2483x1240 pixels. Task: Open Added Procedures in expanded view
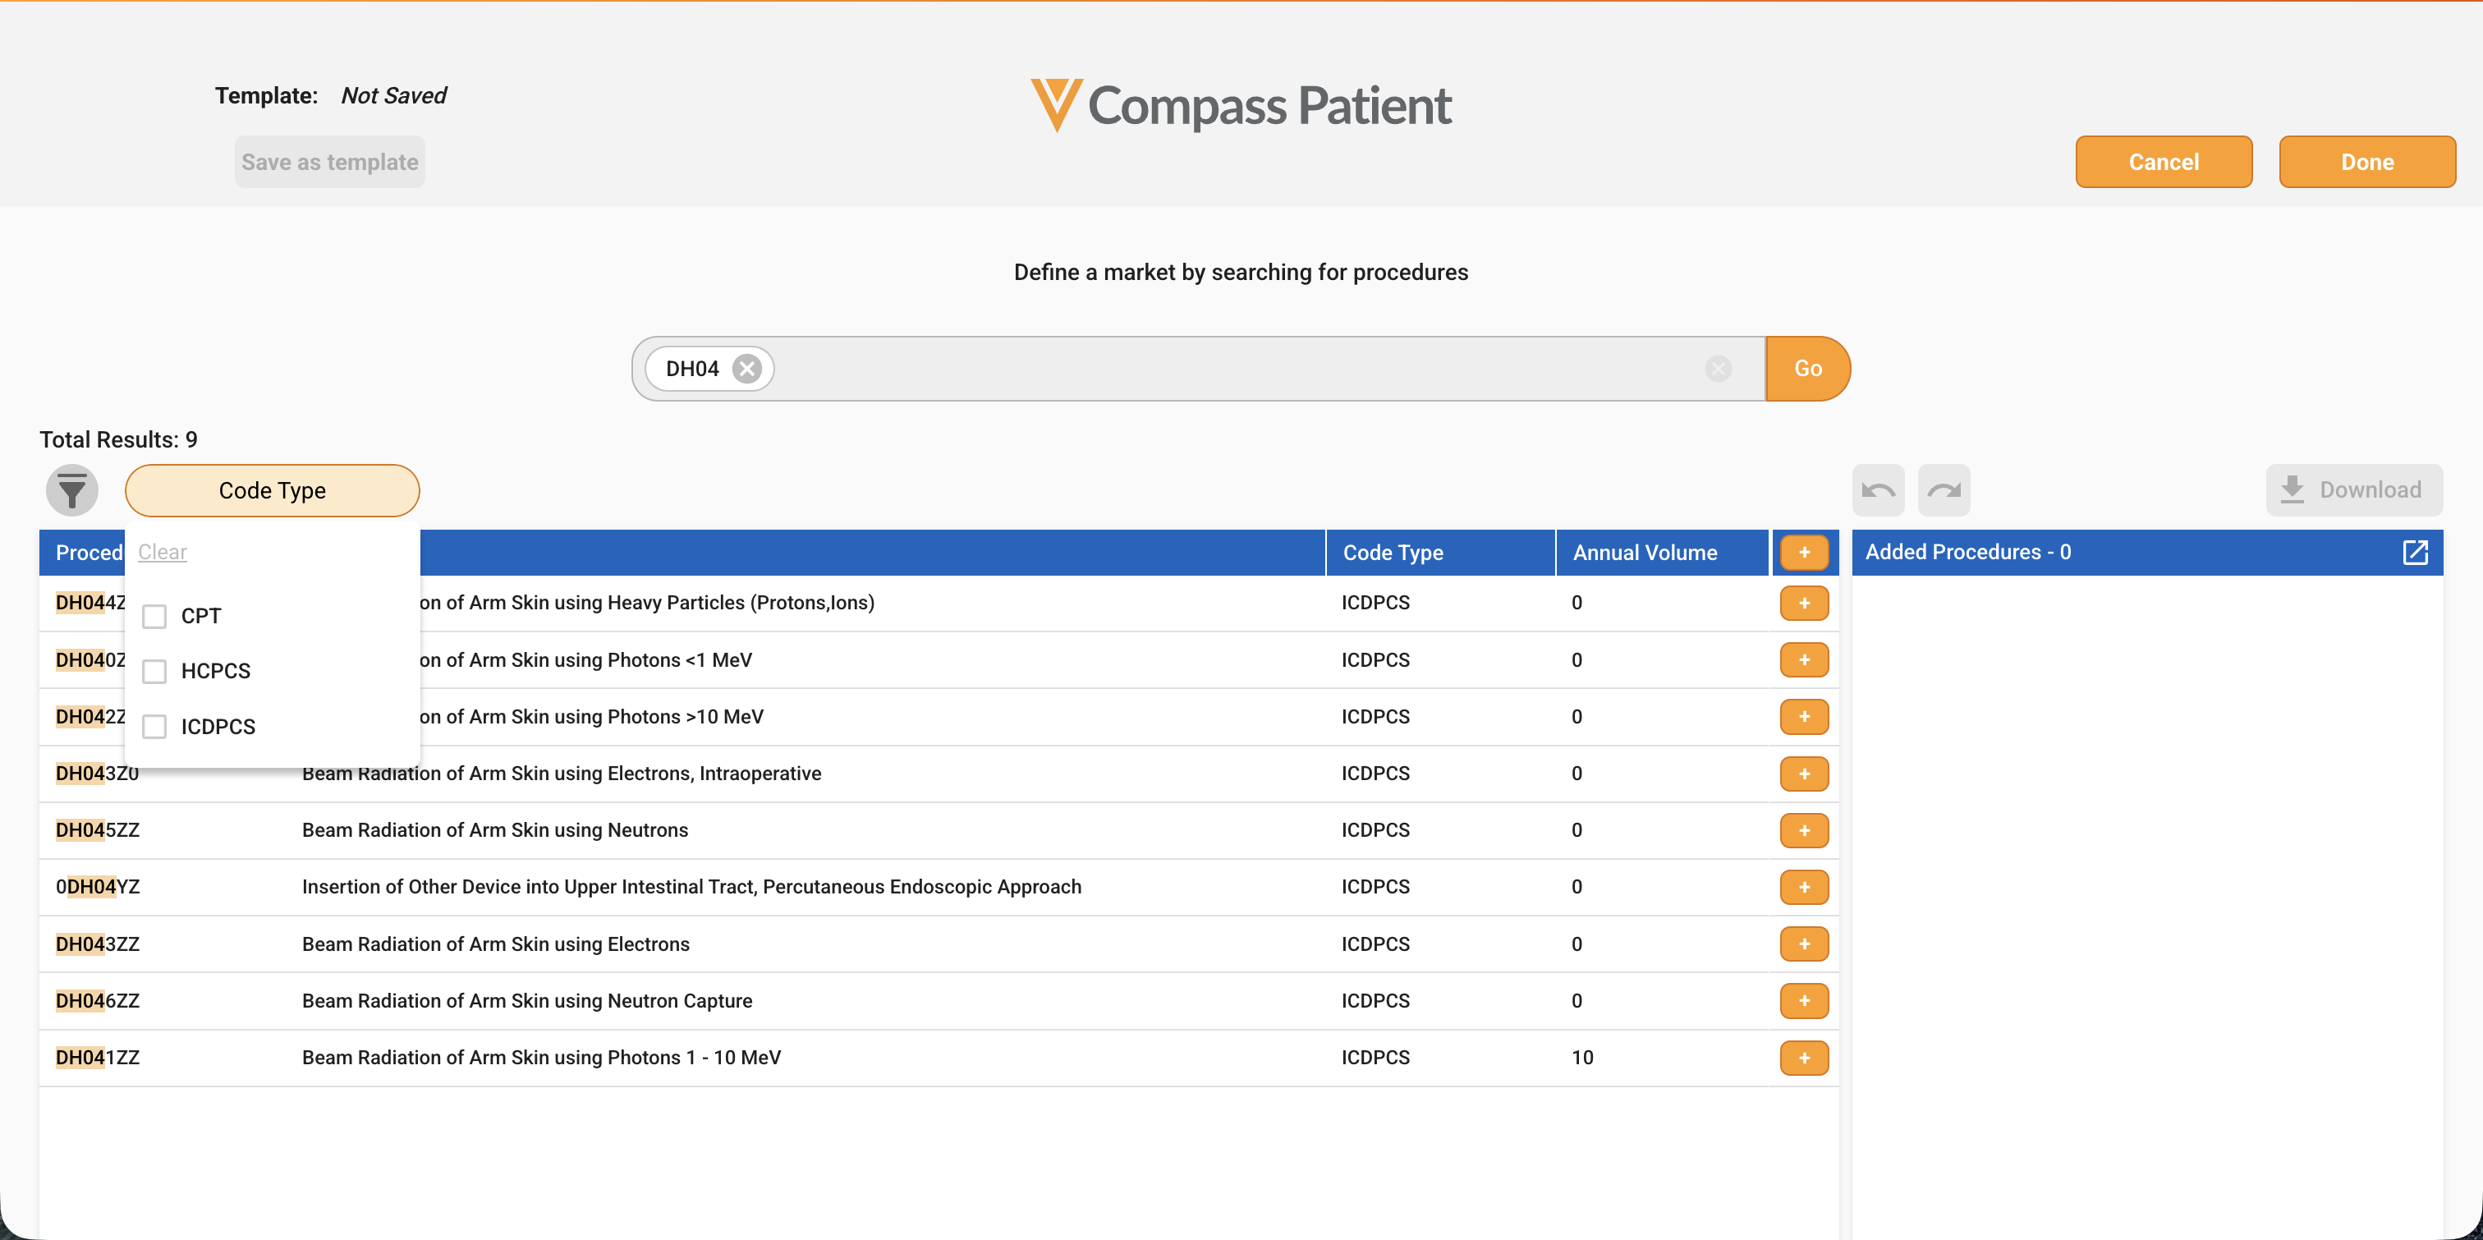tap(2415, 553)
